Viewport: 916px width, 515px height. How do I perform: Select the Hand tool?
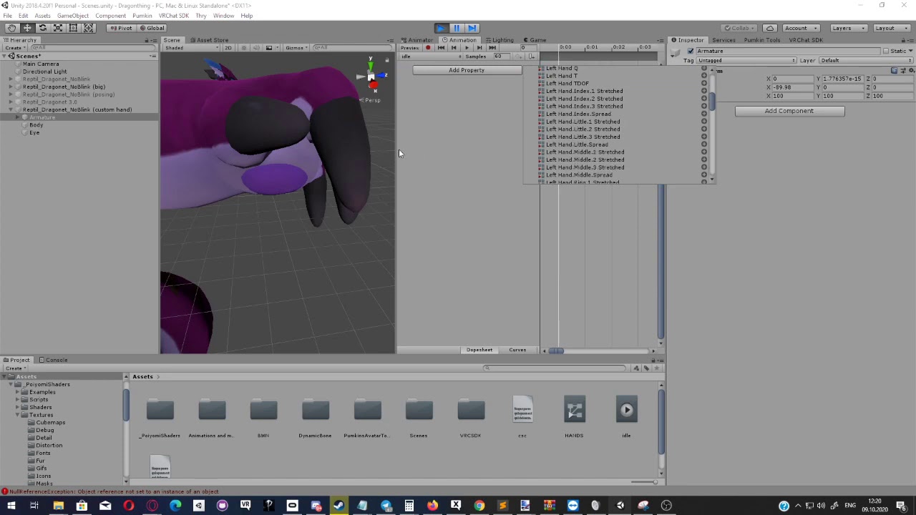tap(12, 28)
